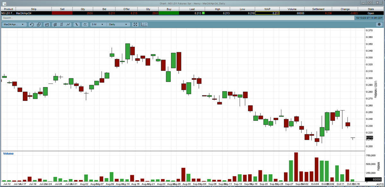Click the Strip column header
This screenshot has height=187, width=385.
click(34, 9)
